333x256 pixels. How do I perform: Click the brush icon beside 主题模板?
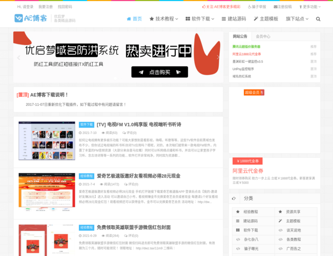click(x=256, y=19)
